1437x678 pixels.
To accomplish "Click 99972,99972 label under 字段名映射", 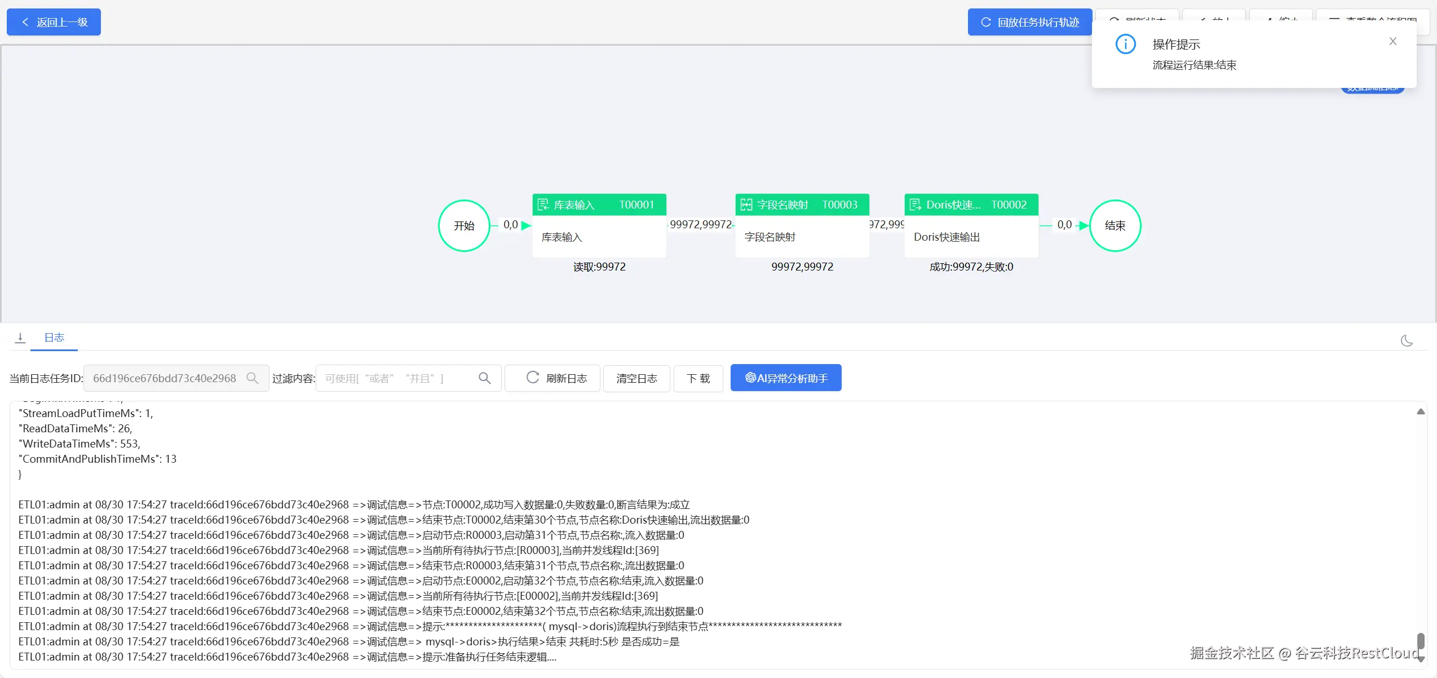I will 802,267.
